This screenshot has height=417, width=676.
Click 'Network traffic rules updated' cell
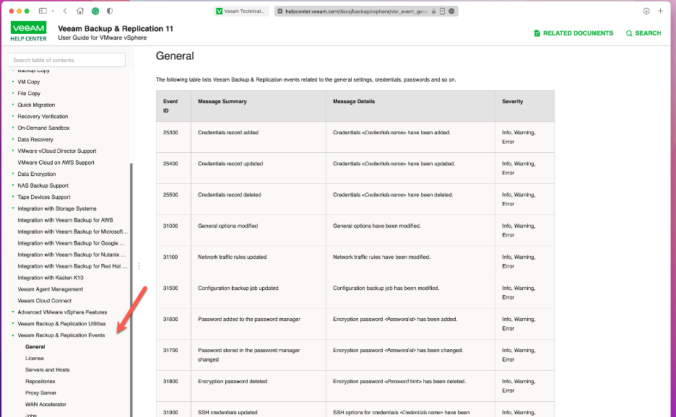[259, 261]
